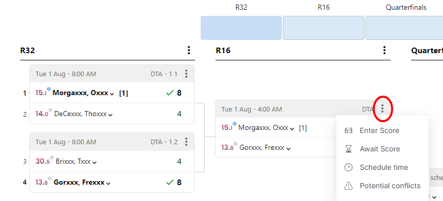Open the R16 round options menu
This screenshot has height=201, width=443.
pyautogui.click(x=384, y=51)
